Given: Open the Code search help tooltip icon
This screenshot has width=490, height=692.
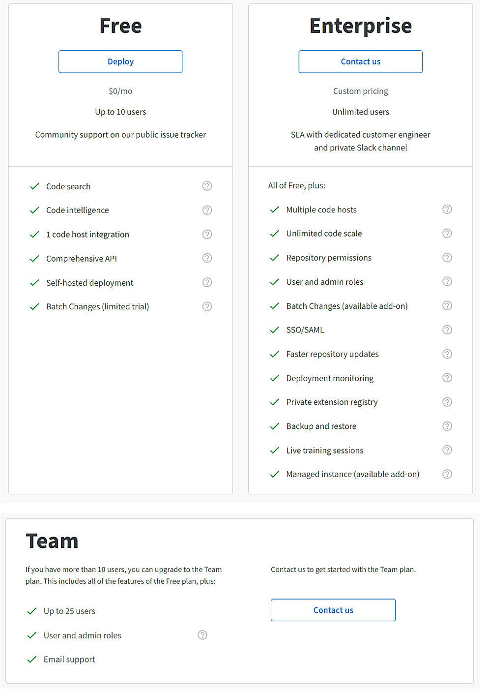Looking at the screenshot, I should coord(207,186).
